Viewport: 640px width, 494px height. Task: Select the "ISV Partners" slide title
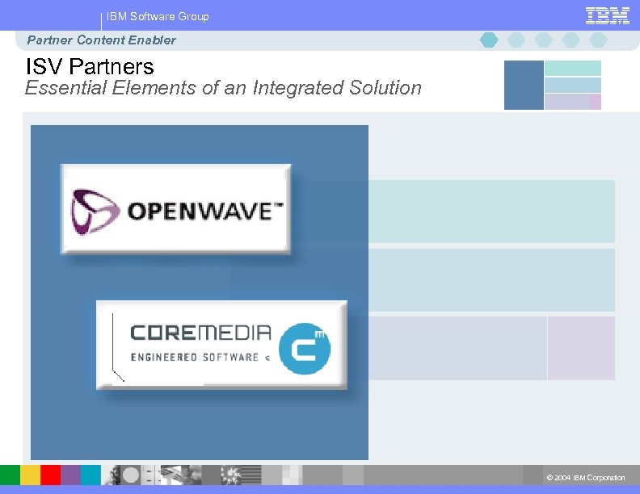pyautogui.click(x=90, y=66)
